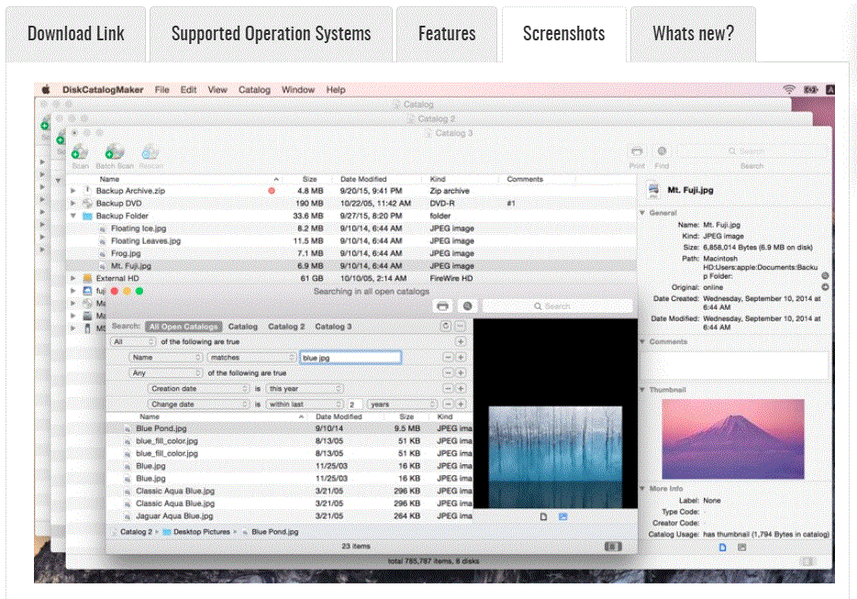
Task: Open the Download Link tab
Action: [x=76, y=34]
